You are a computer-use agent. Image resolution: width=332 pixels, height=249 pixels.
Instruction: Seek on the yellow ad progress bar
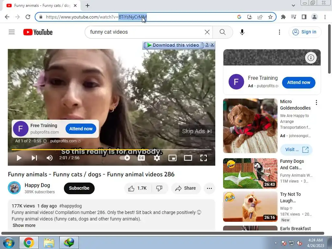(x=112, y=149)
